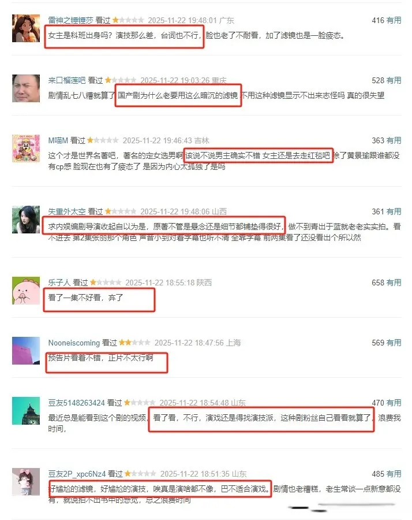412x520 pixels.
Task: Mark 雷神之锤锤莎 review as 有用
Action: 394,20
